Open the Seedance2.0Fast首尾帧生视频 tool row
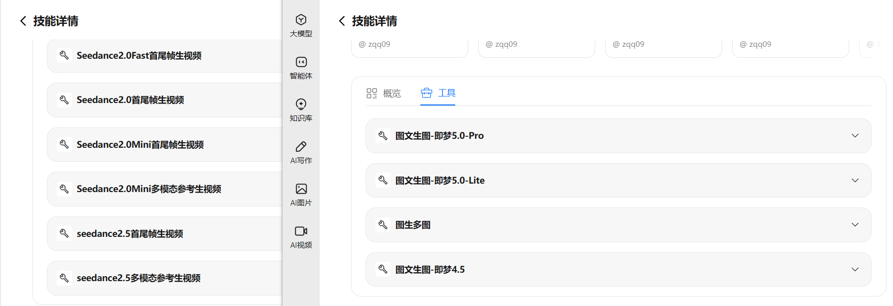 coord(164,55)
